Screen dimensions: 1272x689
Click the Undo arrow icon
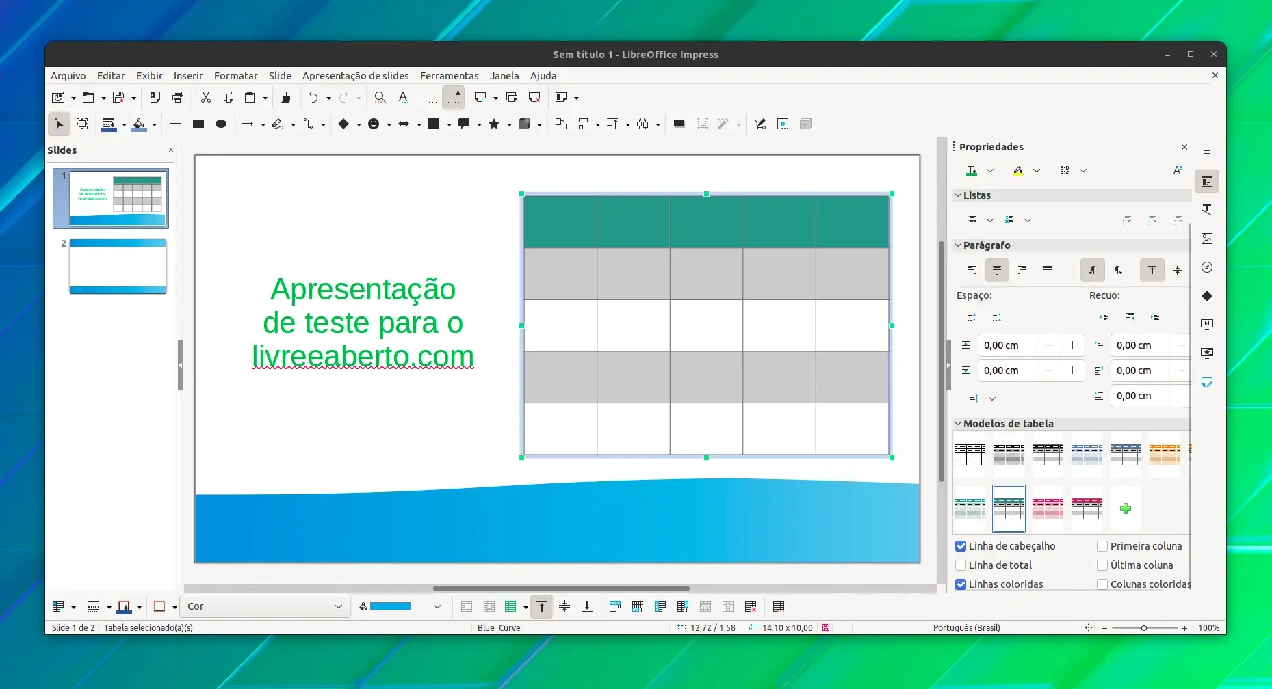(313, 97)
